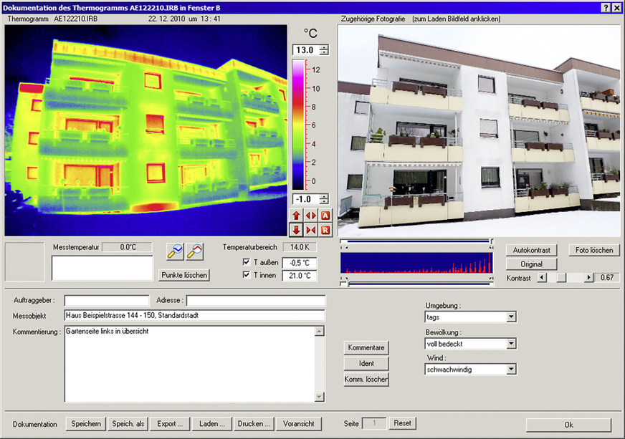Click the A auto-scale icon
This screenshot has width=625, height=439.
pos(325,215)
